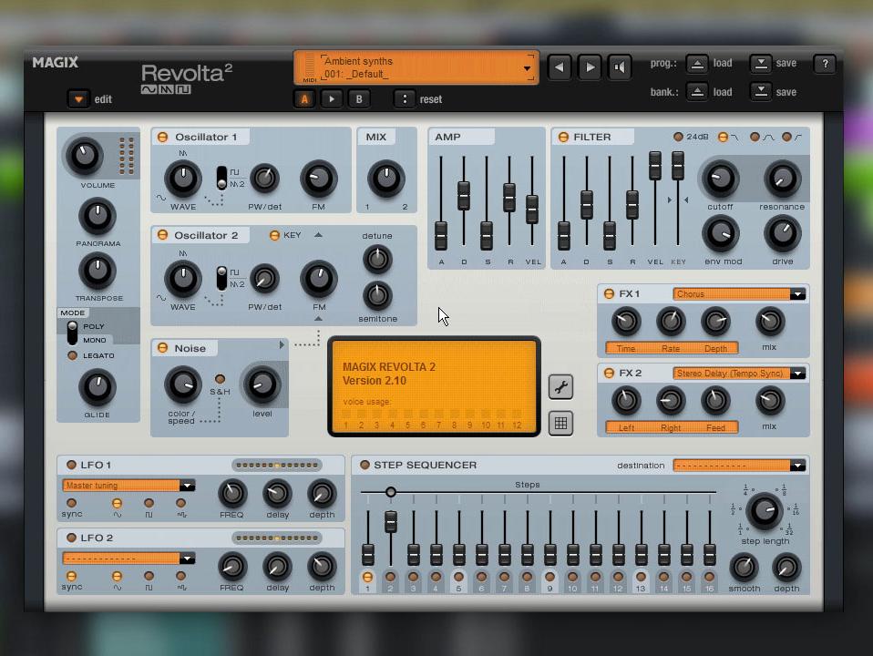Click the FILTER VEL slider
Screen dimensions: 873x656
655,166
